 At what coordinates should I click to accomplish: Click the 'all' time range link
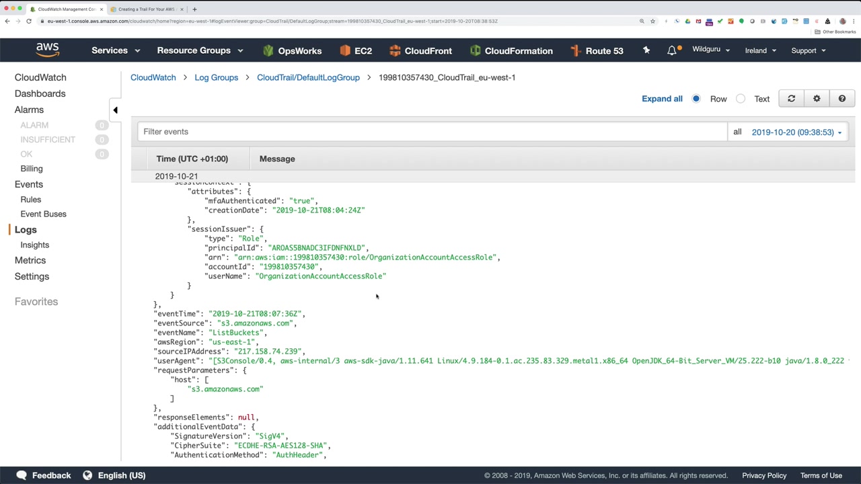737,132
